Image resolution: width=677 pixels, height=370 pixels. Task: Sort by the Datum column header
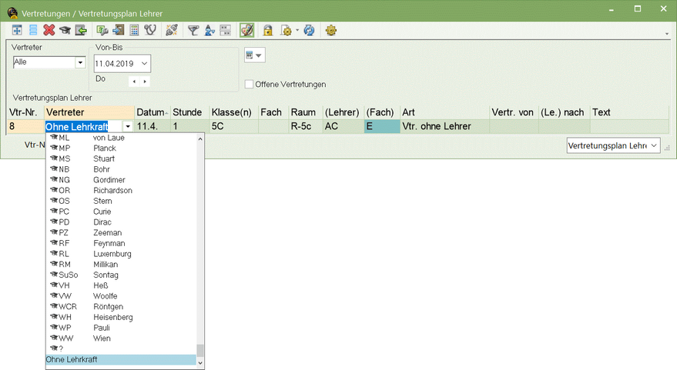(x=152, y=112)
